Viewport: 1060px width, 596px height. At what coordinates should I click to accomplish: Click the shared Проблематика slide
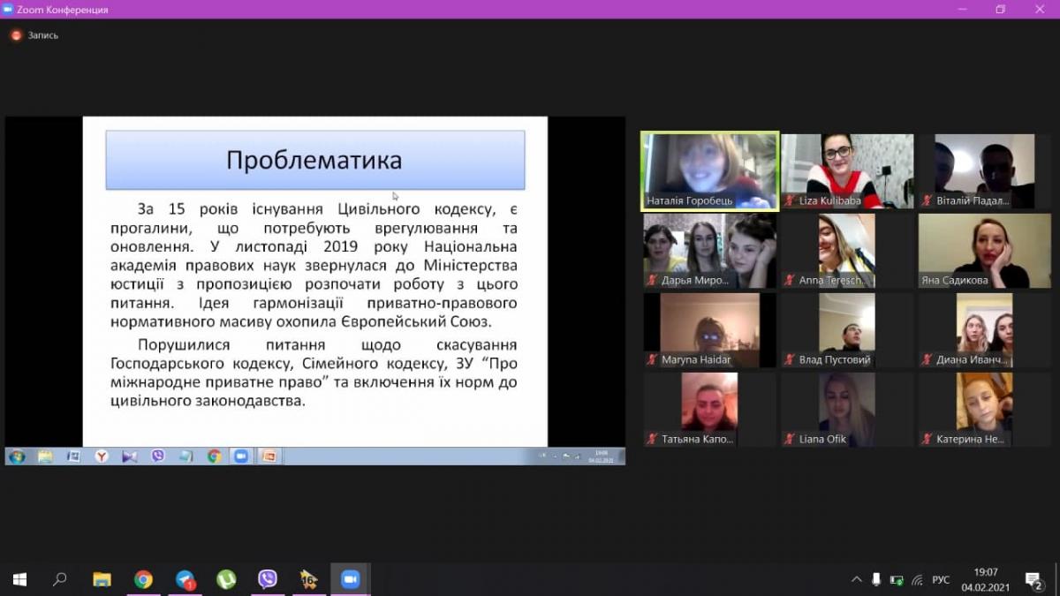[314, 281]
